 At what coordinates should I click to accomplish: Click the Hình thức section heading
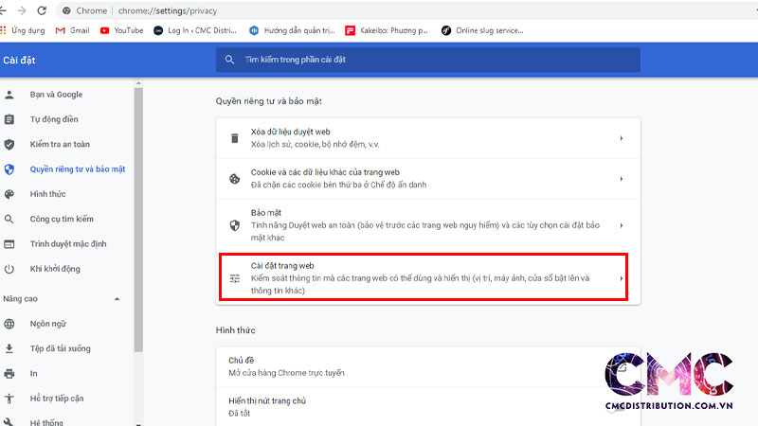235,330
